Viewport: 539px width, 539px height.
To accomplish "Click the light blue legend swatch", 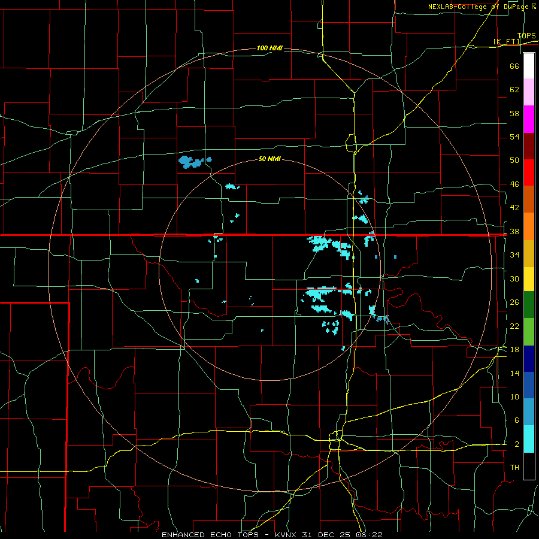I will pyautogui.click(x=529, y=412).
